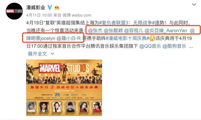Open the @酷狗音乐 mention
The image size is (201, 120).
[x=174, y=46]
